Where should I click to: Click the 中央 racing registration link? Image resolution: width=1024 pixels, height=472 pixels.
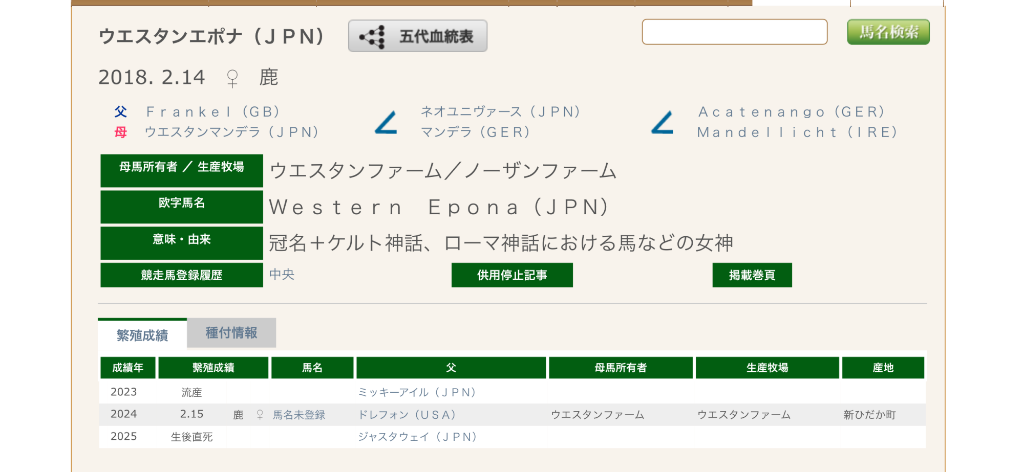pyautogui.click(x=282, y=275)
